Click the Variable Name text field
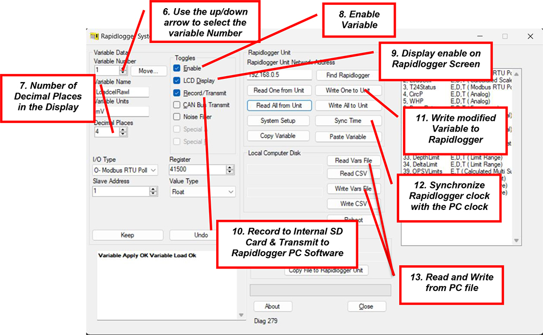The height and width of the screenshot is (335, 543). coord(122,92)
